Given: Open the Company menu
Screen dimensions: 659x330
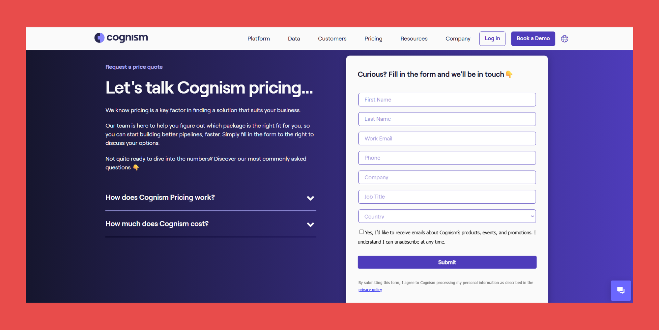Looking at the screenshot, I should [458, 39].
